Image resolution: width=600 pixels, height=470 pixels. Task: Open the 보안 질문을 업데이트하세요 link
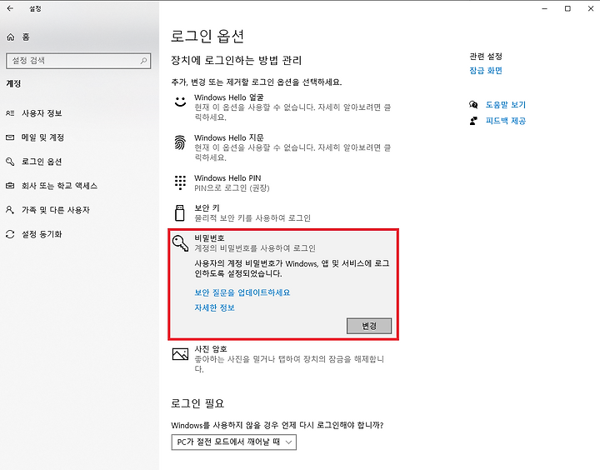(x=242, y=292)
